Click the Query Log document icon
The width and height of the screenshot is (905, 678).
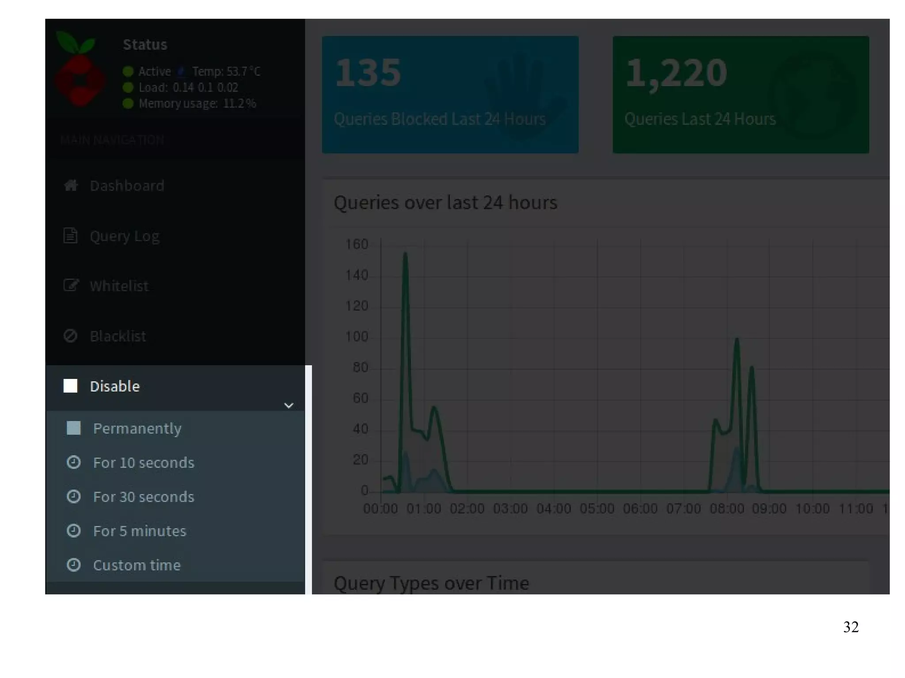pos(71,236)
